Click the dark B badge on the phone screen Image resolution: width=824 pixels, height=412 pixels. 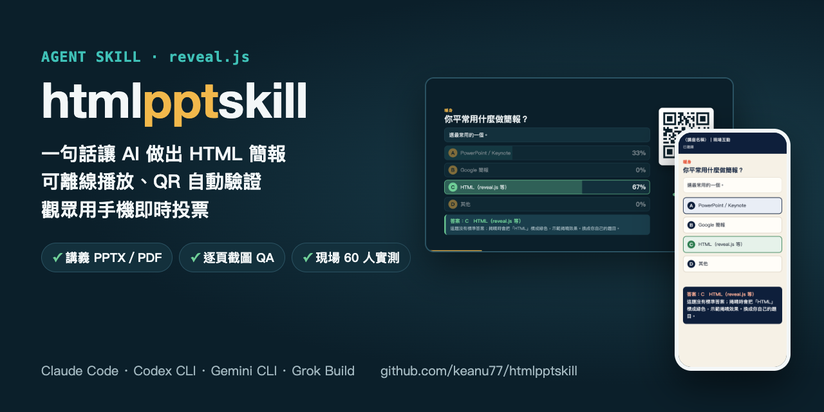[691, 225]
